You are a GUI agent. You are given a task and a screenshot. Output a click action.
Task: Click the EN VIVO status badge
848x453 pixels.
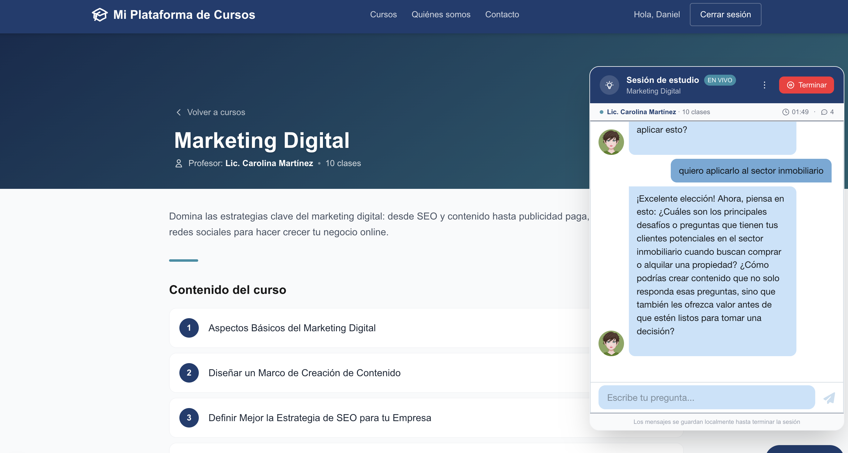[x=720, y=80]
